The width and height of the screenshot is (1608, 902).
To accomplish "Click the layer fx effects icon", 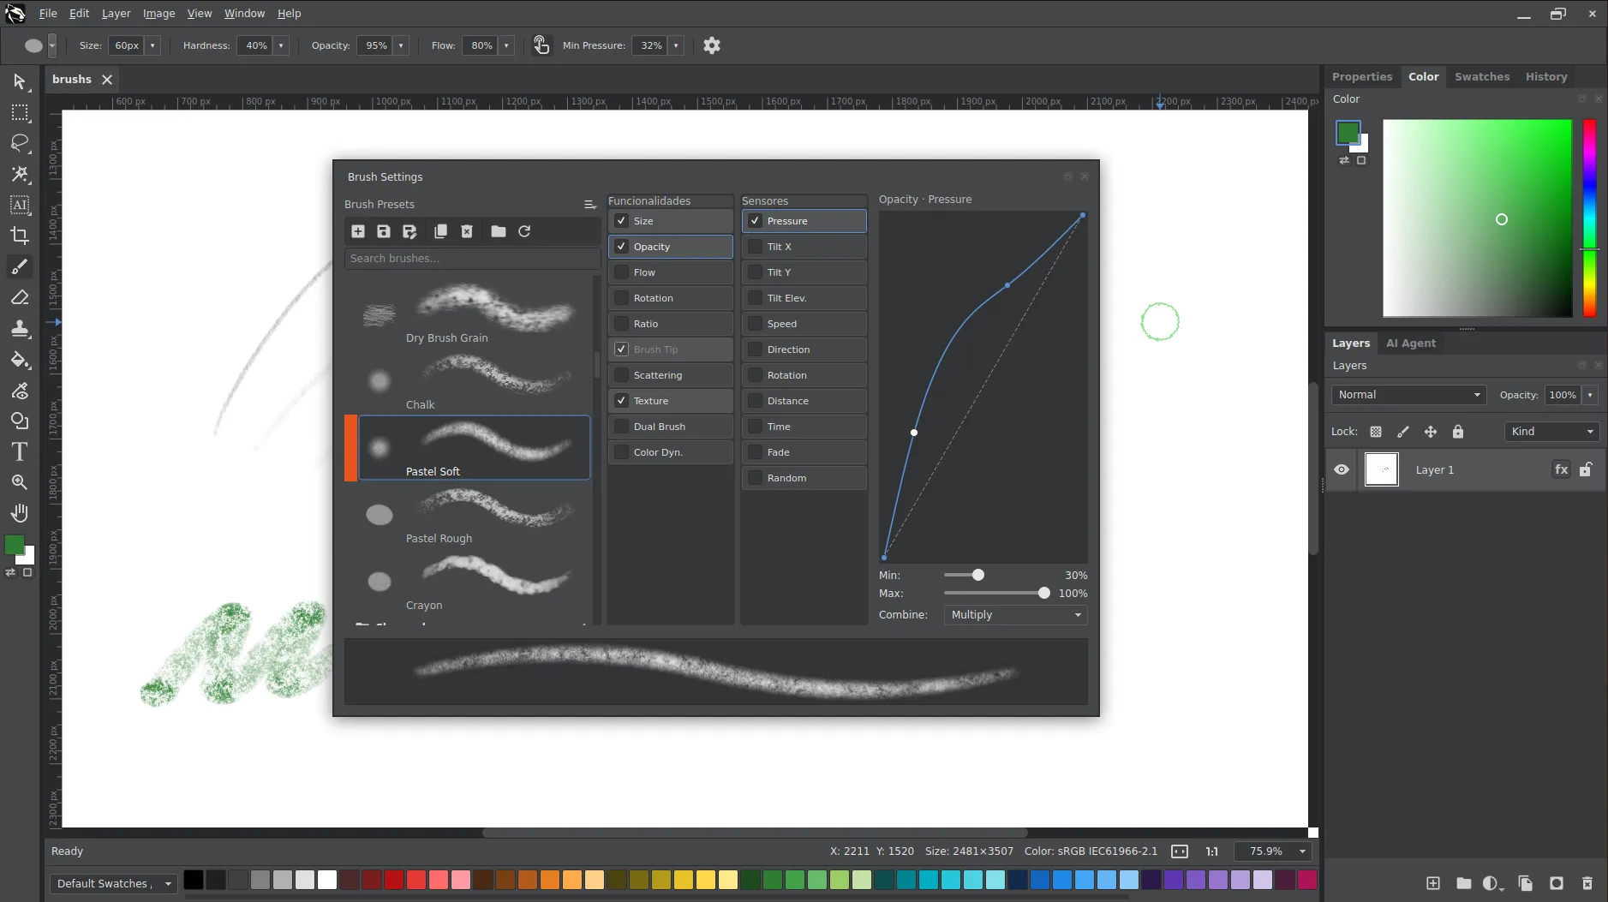I will click(1562, 469).
